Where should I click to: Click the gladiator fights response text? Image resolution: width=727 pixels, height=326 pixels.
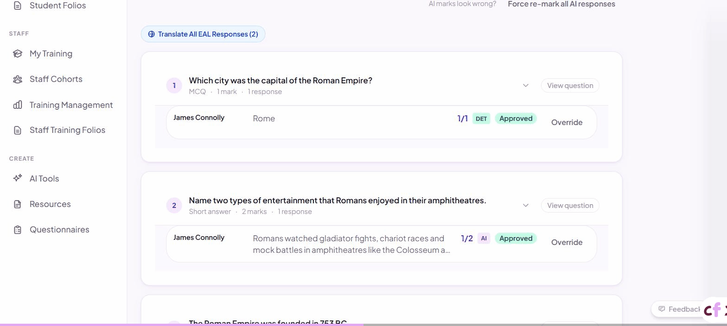(x=351, y=244)
